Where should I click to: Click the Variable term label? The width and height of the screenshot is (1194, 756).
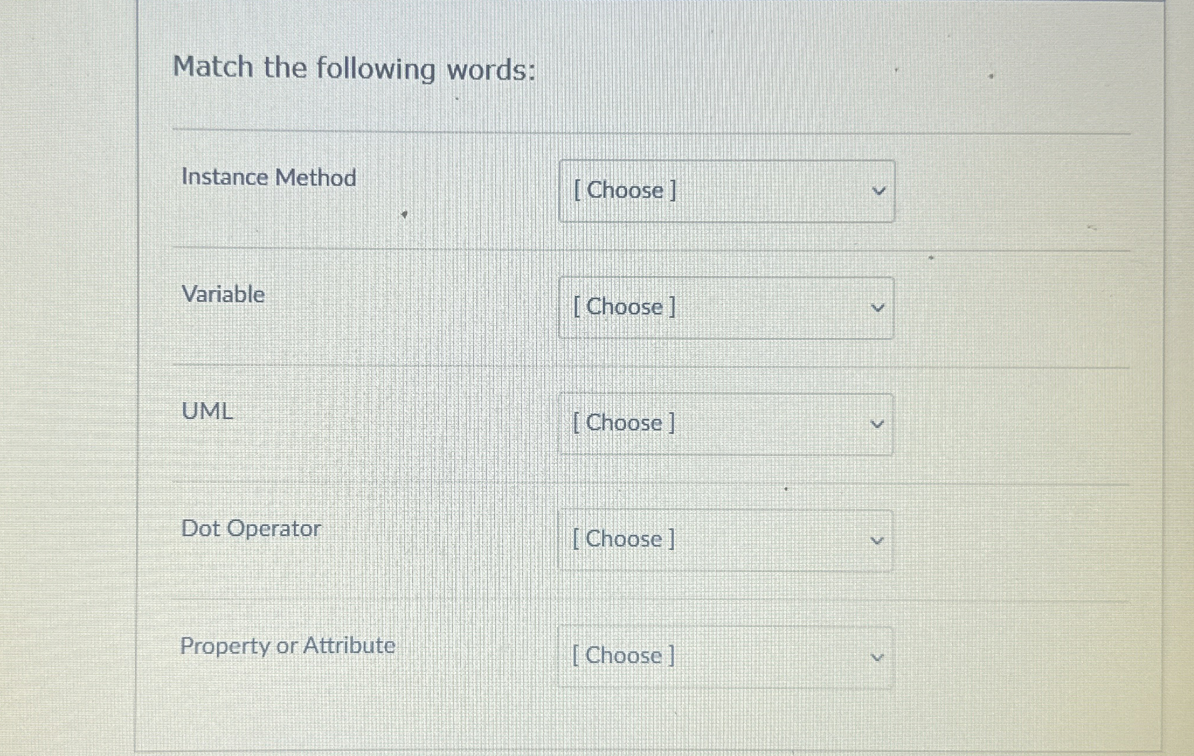pyautogui.click(x=222, y=294)
